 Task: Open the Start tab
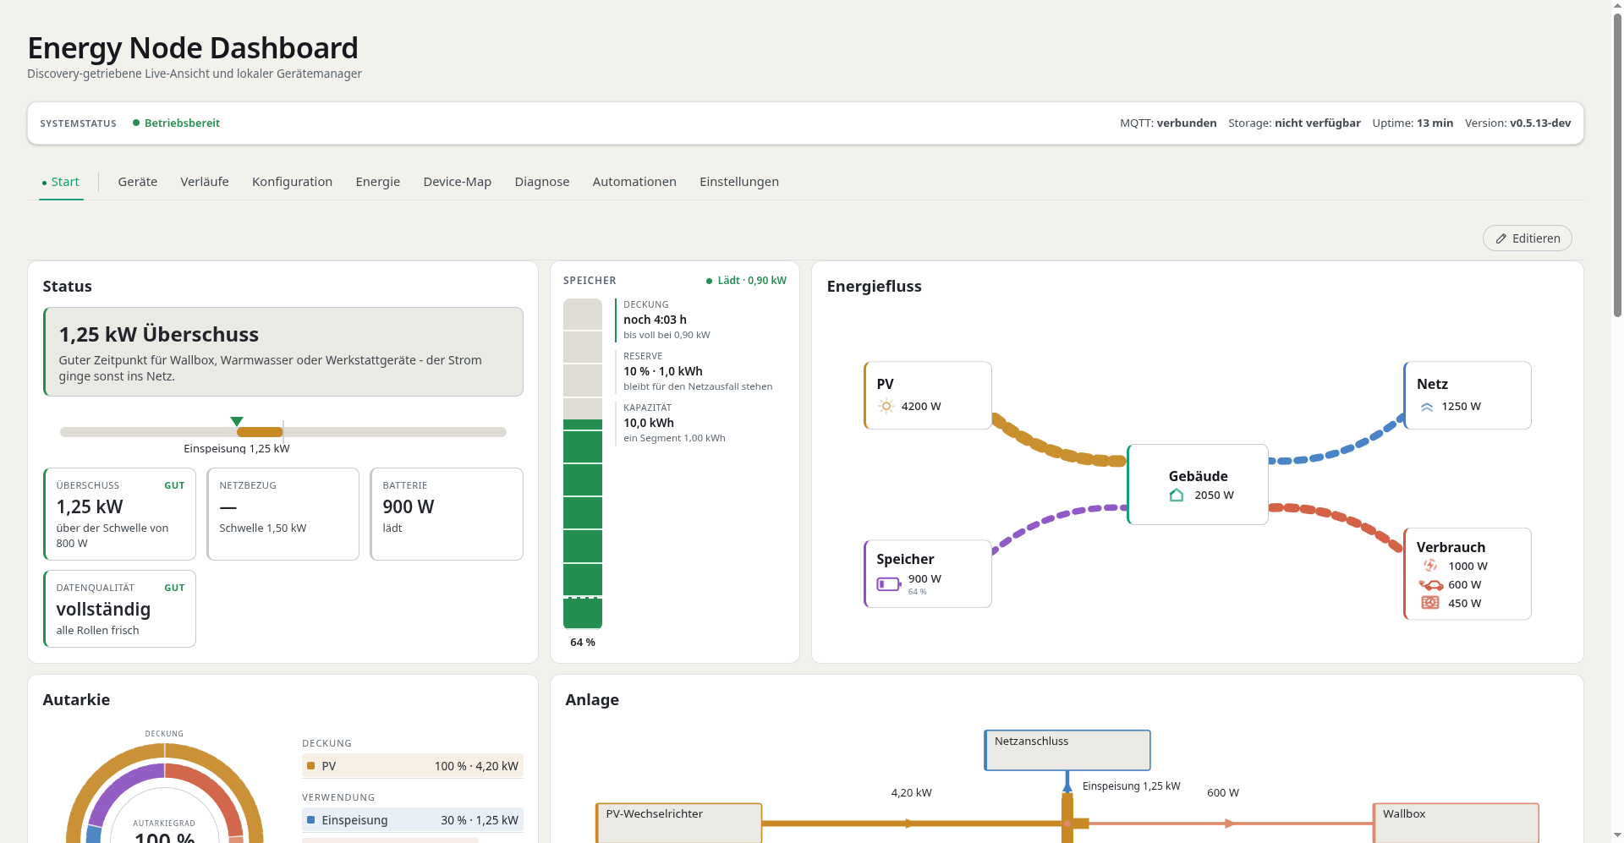point(61,182)
